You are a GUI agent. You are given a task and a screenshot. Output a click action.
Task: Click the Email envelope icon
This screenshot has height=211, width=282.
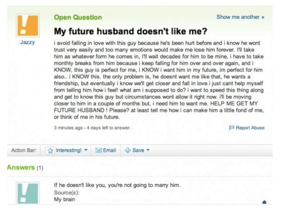pos(98,150)
